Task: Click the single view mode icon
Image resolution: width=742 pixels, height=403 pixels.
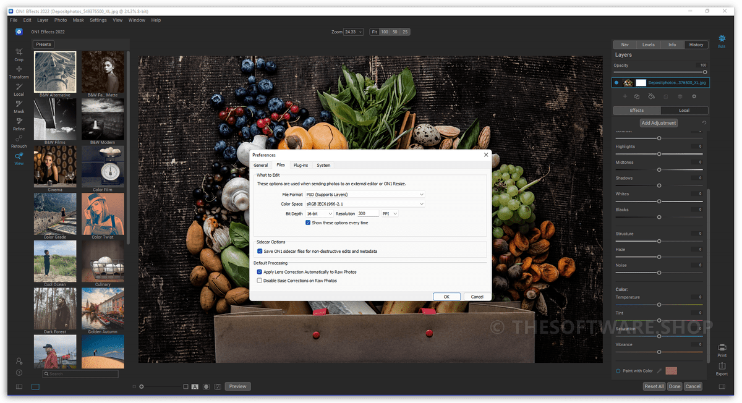Action: (x=35, y=387)
